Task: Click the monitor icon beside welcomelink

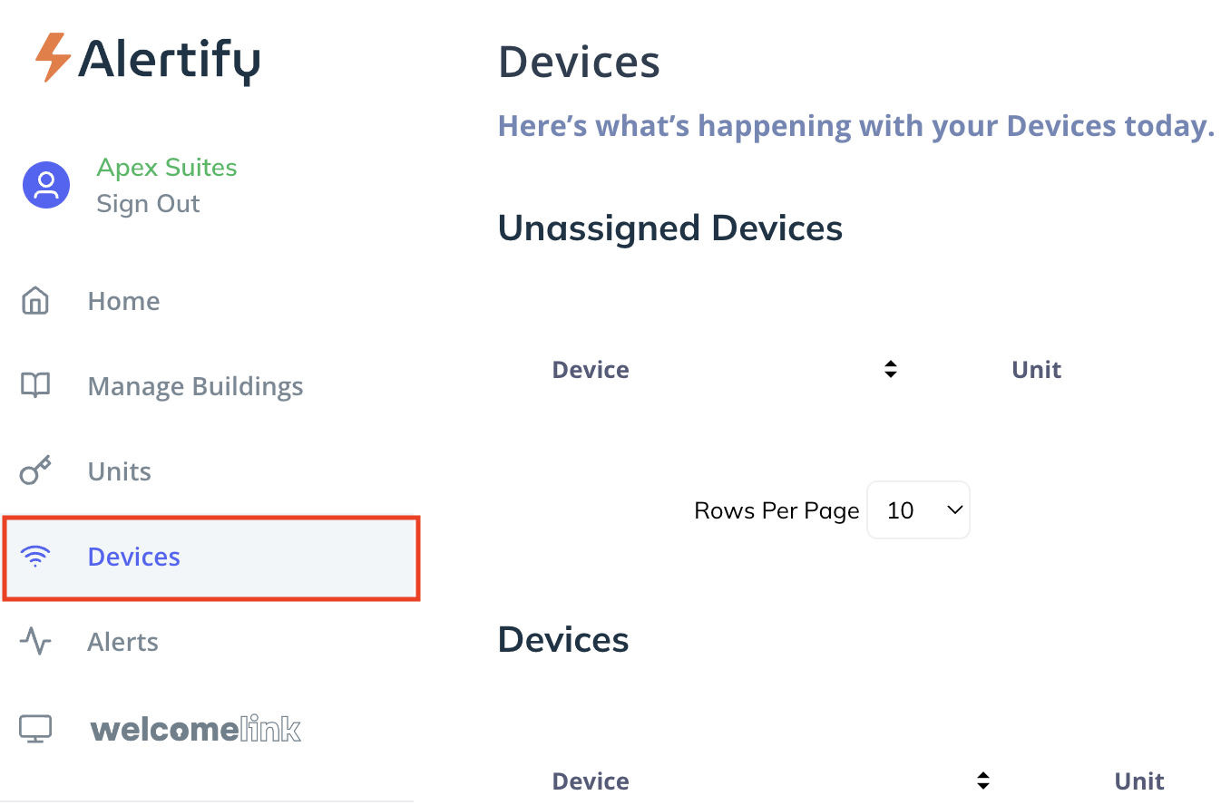Action: pyautogui.click(x=35, y=728)
